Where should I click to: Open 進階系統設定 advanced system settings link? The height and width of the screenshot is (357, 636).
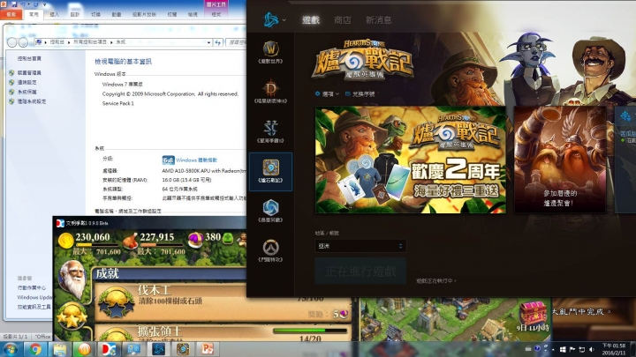point(32,101)
